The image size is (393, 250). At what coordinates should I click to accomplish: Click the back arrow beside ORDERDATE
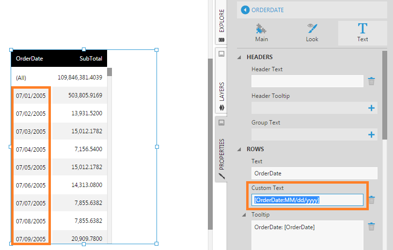(245, 10)
